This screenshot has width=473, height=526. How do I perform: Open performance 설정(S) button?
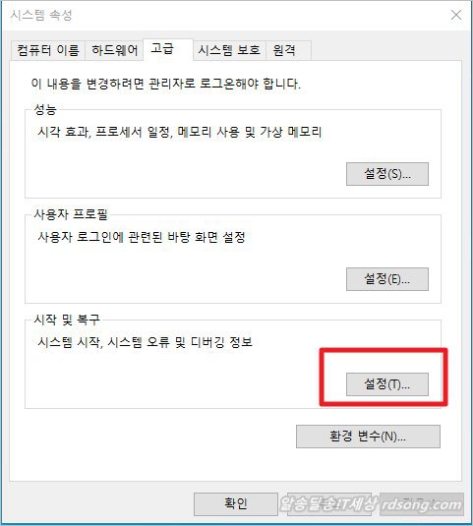click(x=387, y=174)
